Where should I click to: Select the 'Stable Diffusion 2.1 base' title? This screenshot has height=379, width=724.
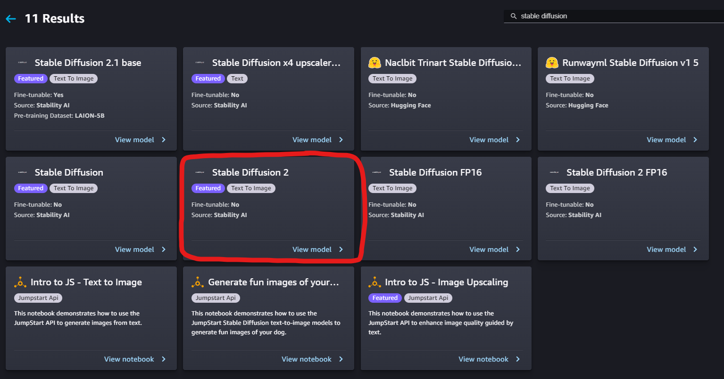(x=88, y=63)
